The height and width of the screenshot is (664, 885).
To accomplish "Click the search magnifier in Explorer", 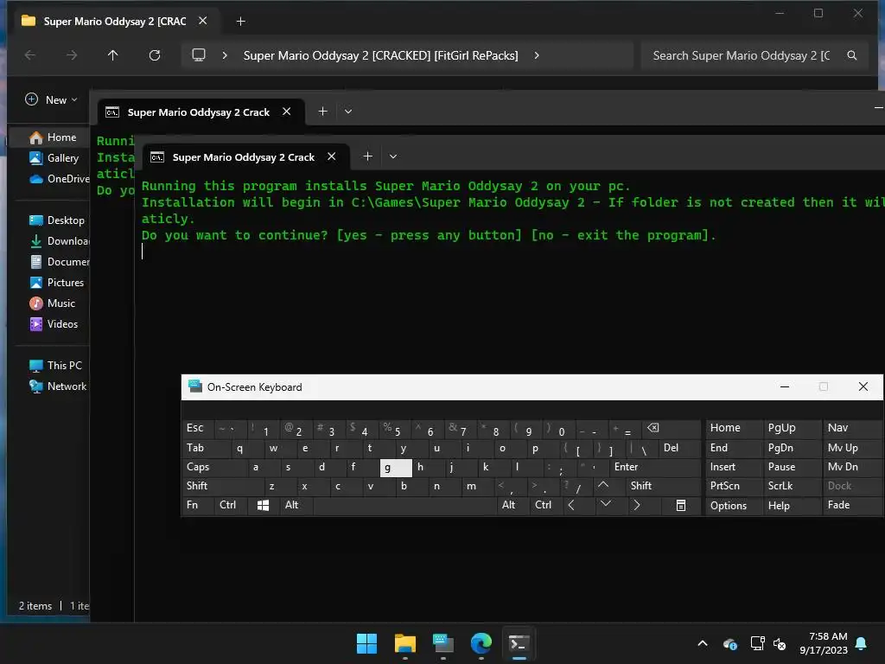I will click(x=851, y=55).
